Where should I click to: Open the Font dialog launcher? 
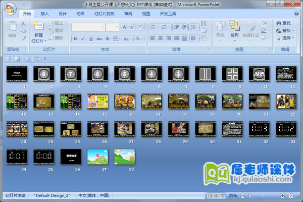pyautogui.click(x=143, y=48)
